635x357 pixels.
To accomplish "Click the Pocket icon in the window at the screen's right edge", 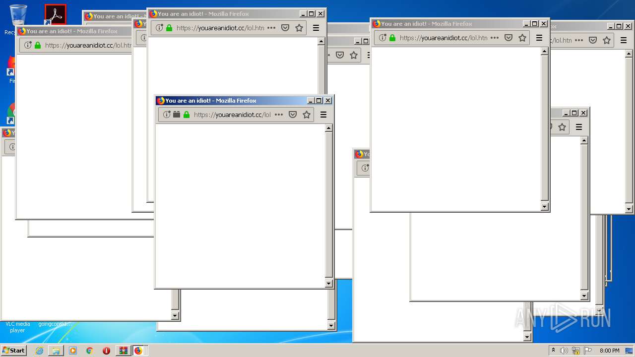I will pyautogui.click(x=593, y=40).
